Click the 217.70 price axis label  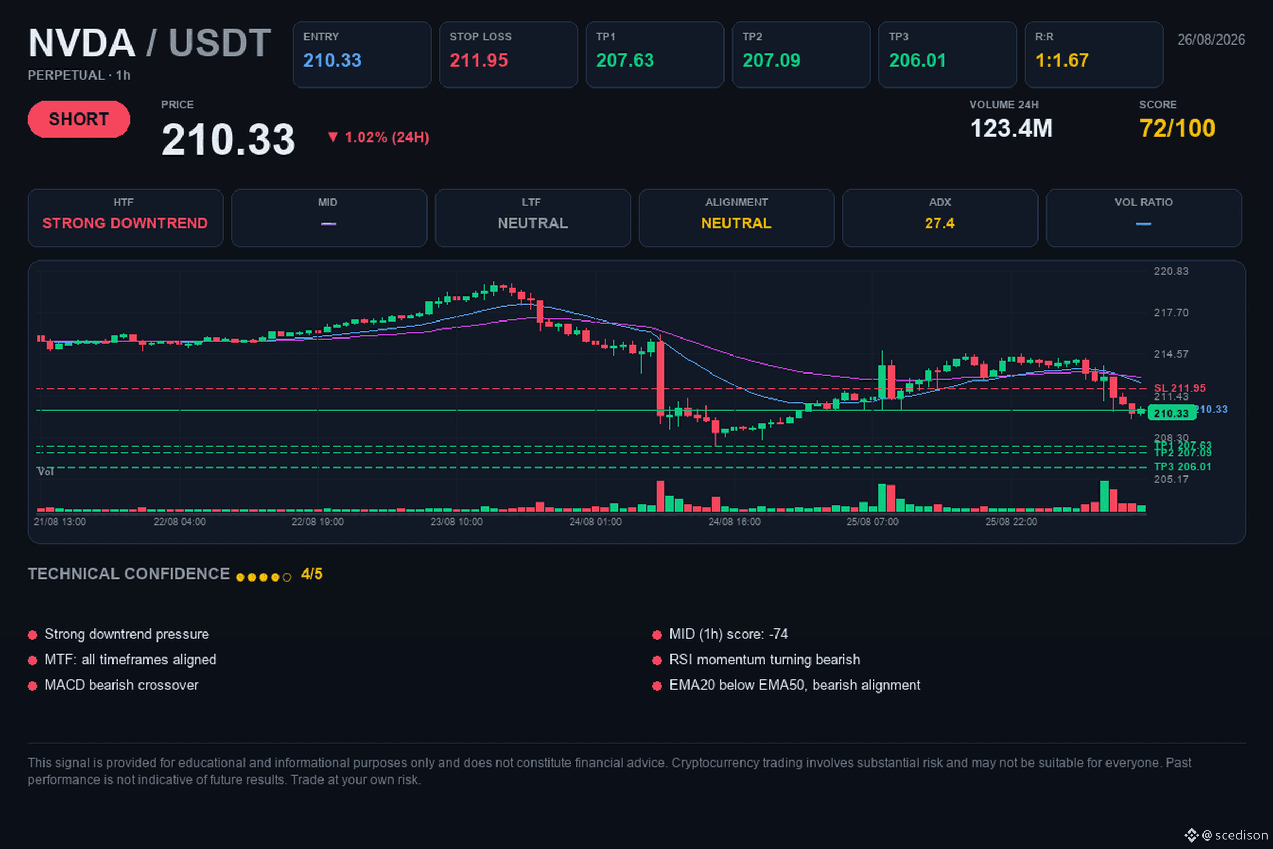coord(1171,313)
